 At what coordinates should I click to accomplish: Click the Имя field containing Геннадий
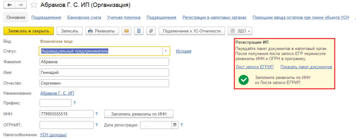coord(104,72)
